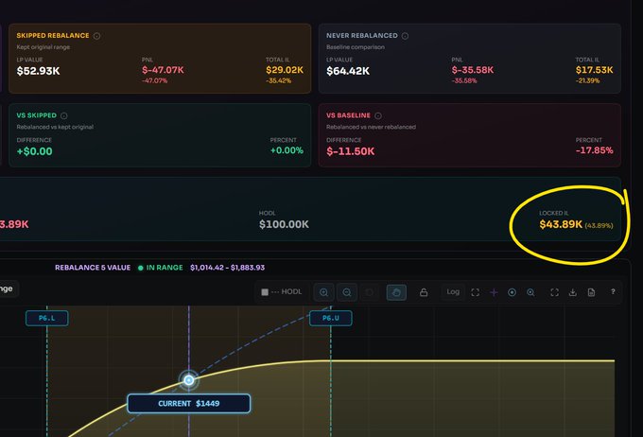Select the $52.93K LP value
The image size is (643, 437).
(x=38, y=71)
